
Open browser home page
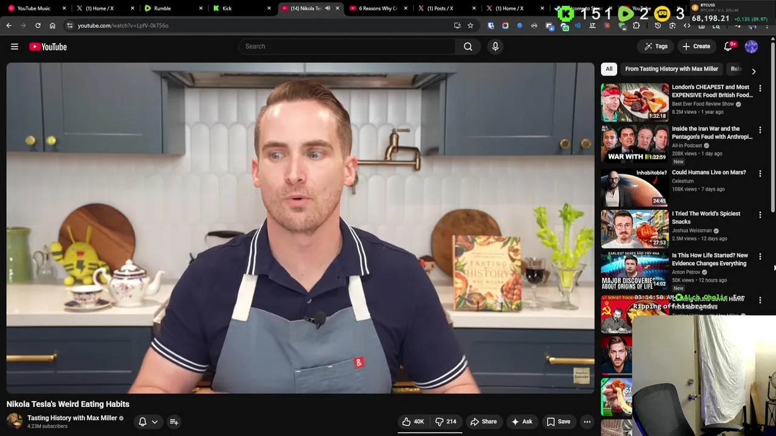52,25
